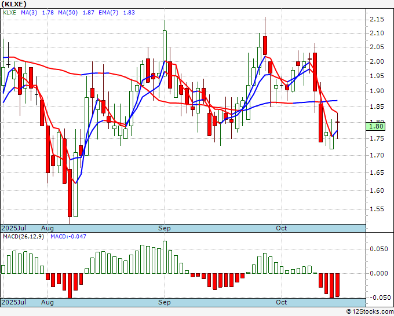The width and height of the screenshot is (394, 316).
Task: Click the Sep label on MACD axis
Action: click(x=165, y=302)
